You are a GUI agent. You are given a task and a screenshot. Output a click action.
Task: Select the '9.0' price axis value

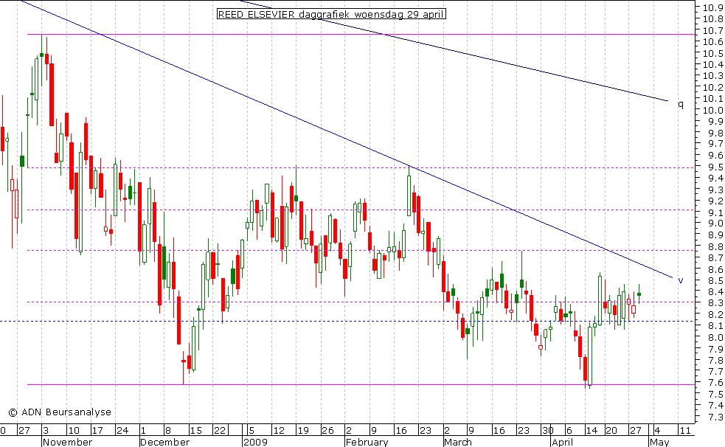pos(715,223)
